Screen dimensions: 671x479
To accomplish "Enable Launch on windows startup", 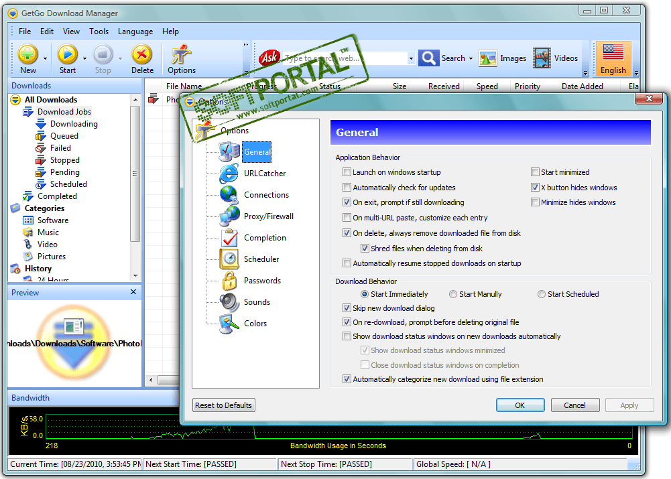I will point(347,172).
